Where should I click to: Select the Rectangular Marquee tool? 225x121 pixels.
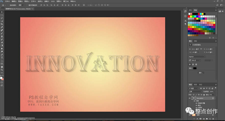click(2, 15)
